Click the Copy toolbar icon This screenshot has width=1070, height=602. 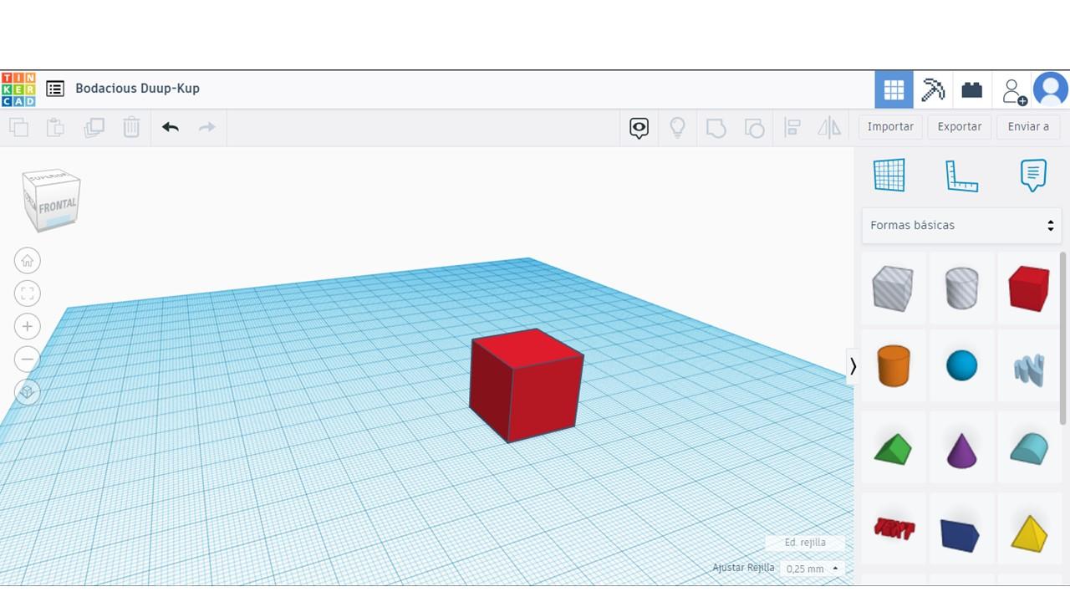(18, 127)
